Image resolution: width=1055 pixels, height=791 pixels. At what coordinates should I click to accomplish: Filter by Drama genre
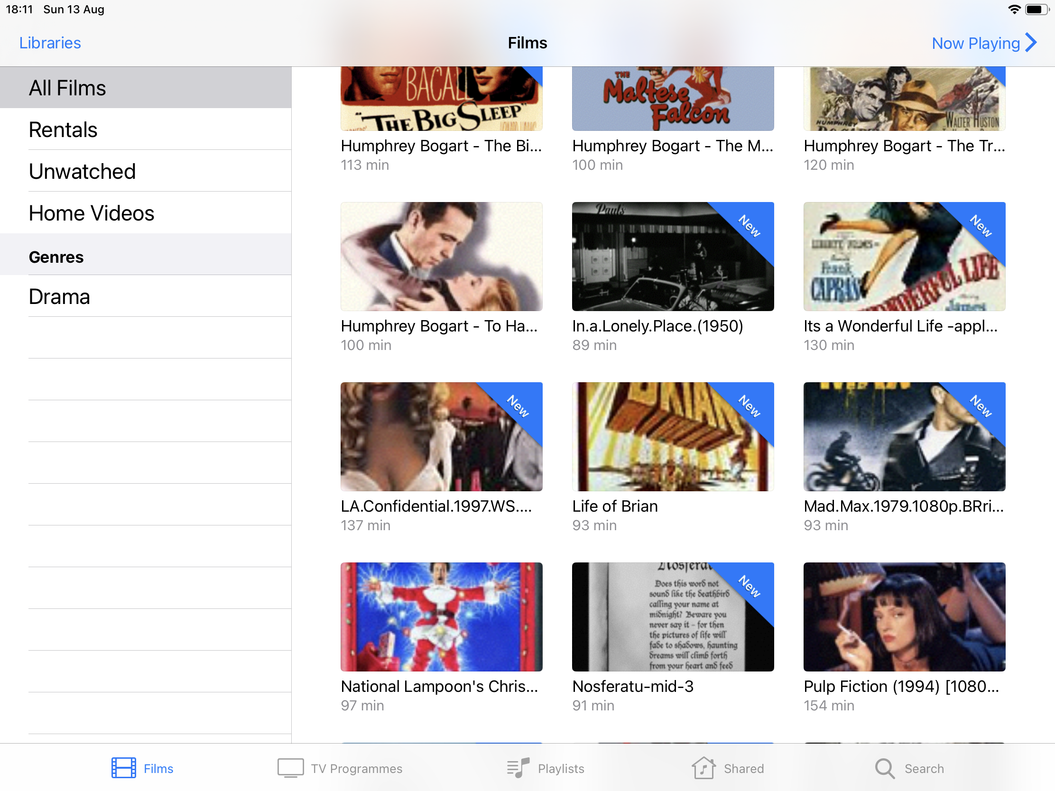(146, 296)
